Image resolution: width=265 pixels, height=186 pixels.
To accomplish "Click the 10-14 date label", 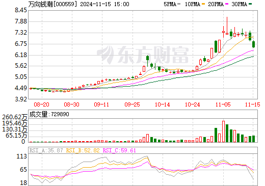I will tap(163, 104).
